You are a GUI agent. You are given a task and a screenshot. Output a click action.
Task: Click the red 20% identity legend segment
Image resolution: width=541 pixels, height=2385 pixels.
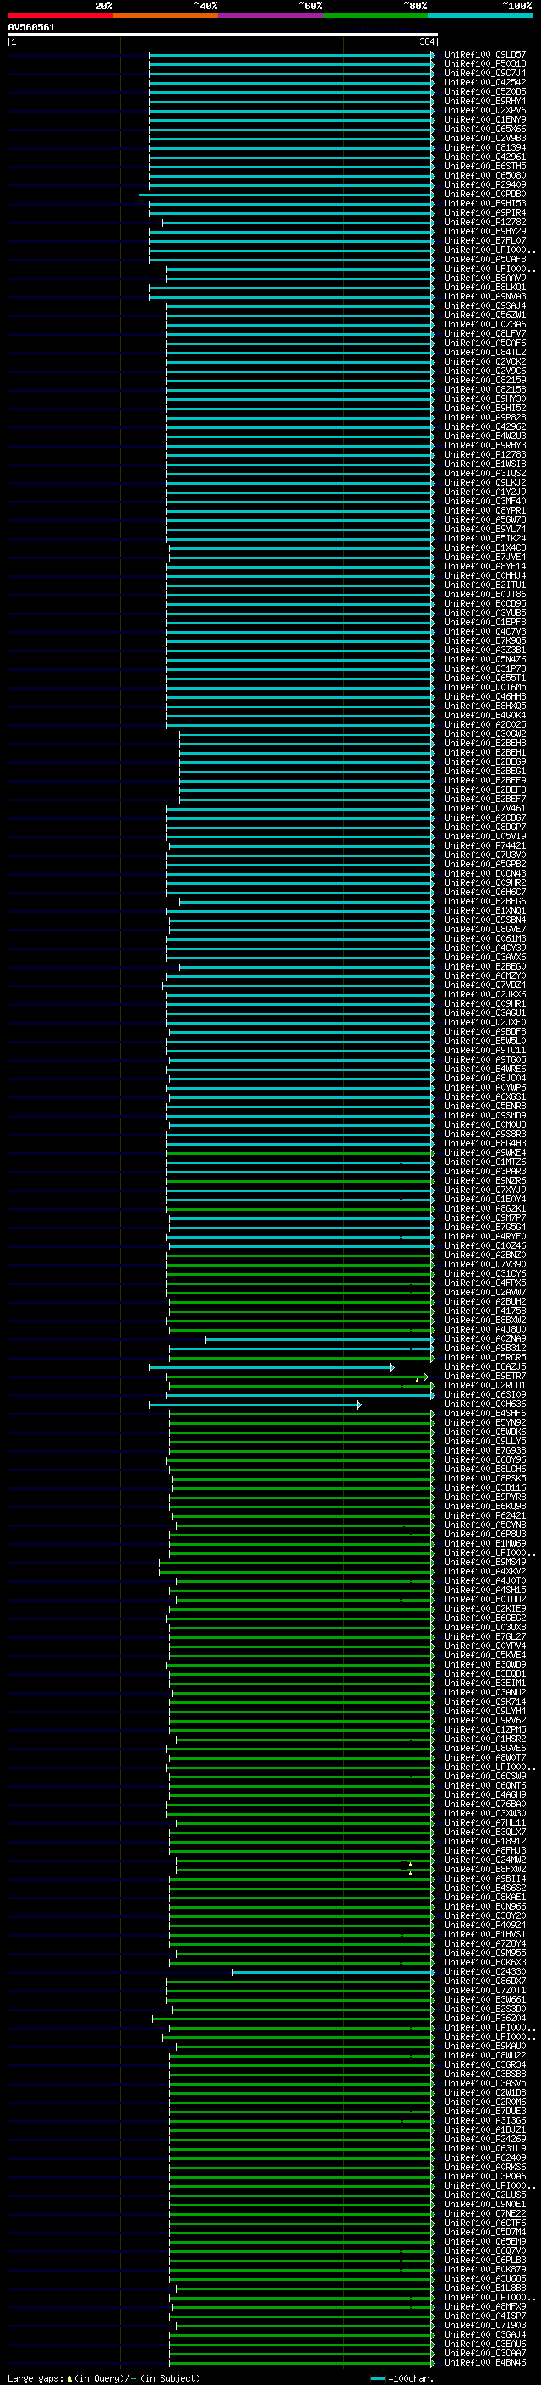(x=60, y=15)
